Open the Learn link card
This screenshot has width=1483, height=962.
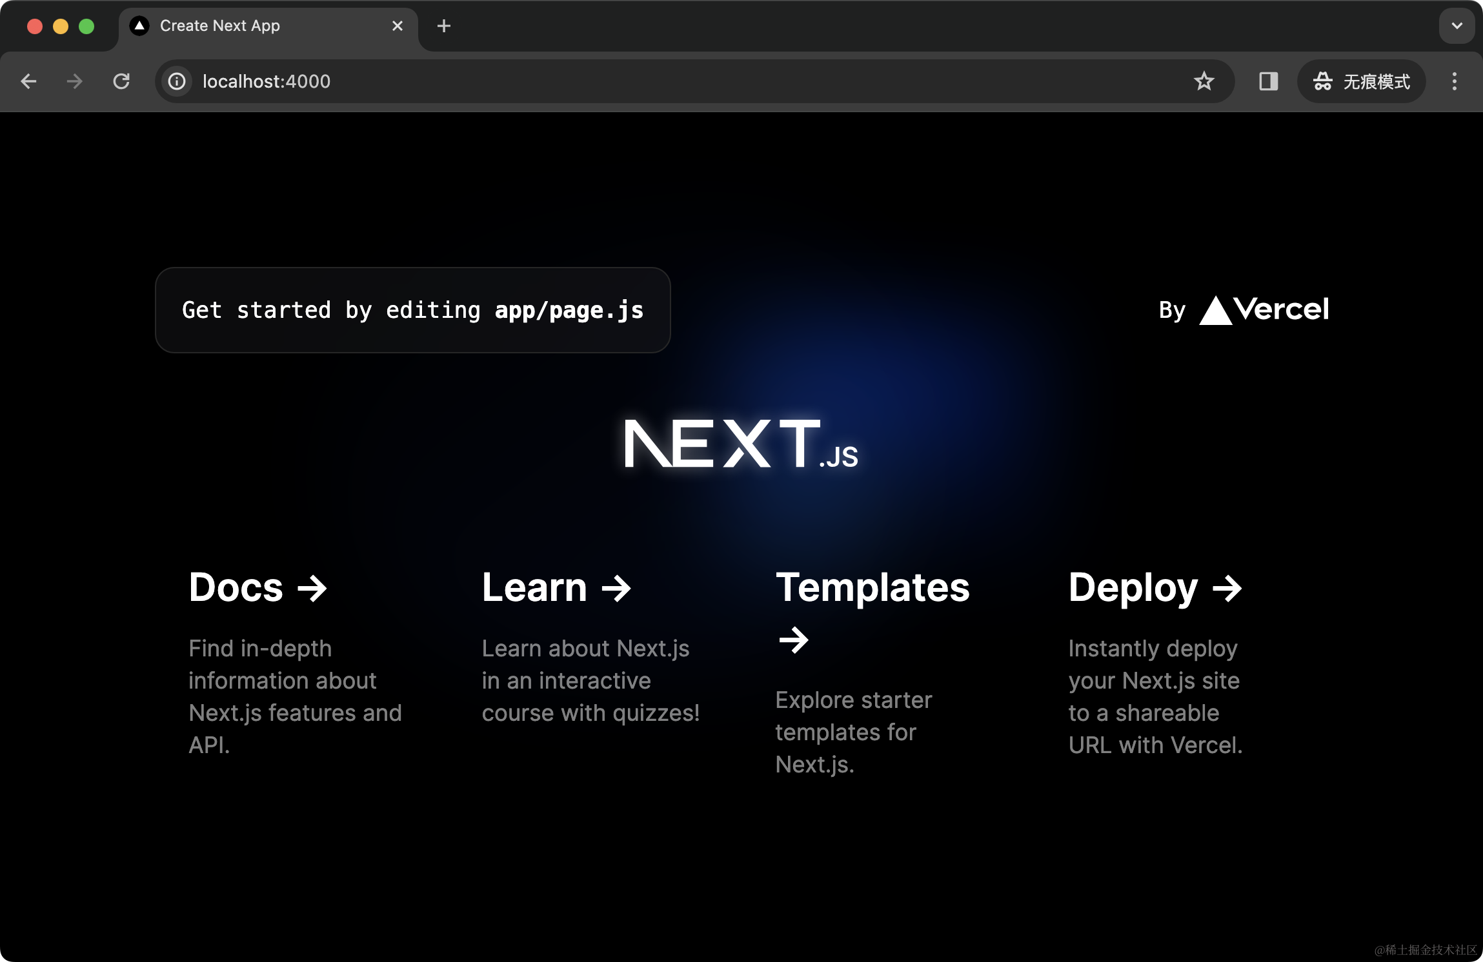556,588
